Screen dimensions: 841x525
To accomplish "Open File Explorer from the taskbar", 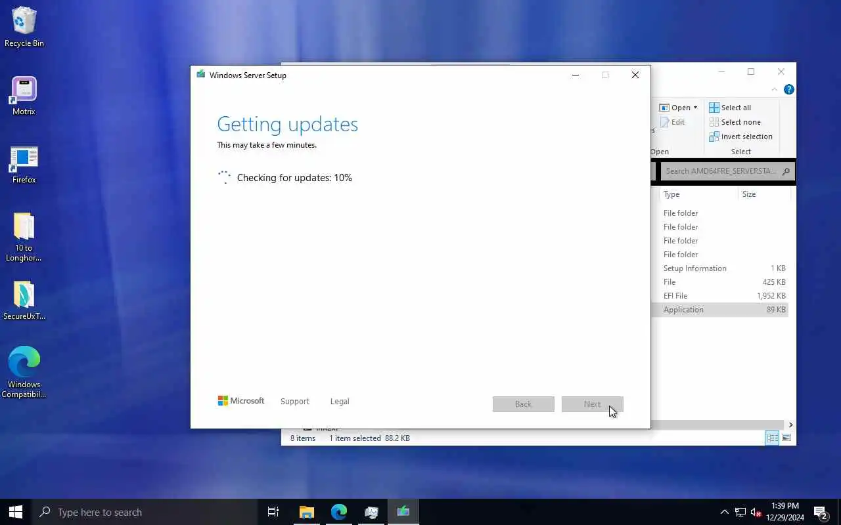I will [x=307, y=512].
